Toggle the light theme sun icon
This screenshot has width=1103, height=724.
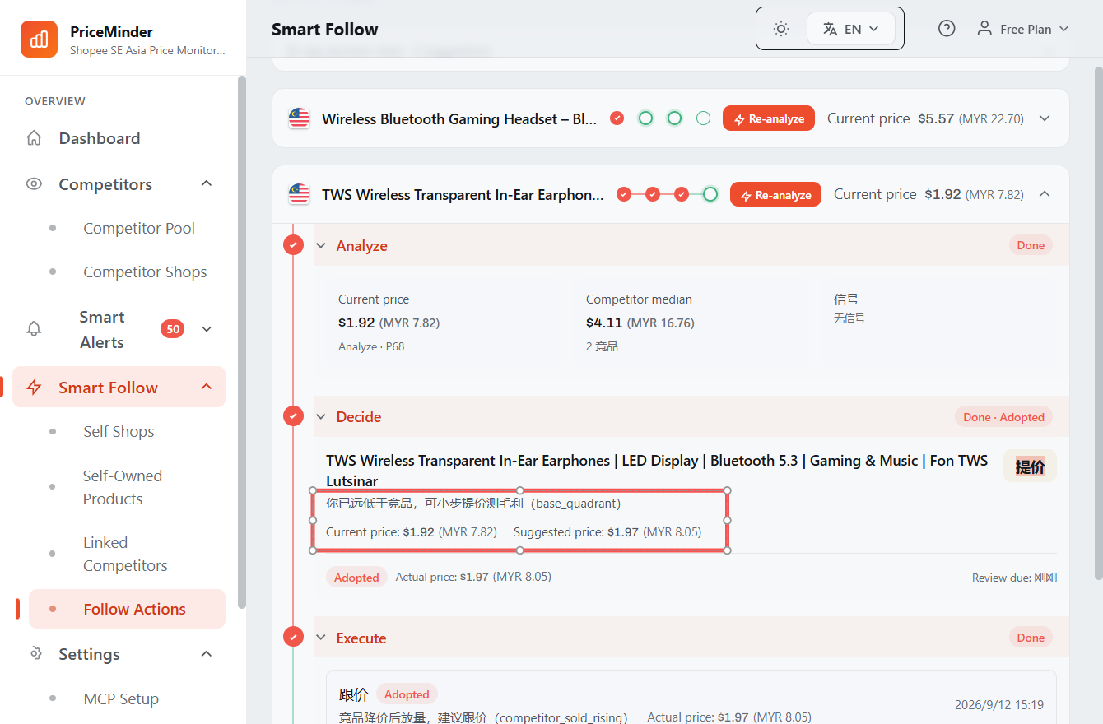click(x=781, y=29)
